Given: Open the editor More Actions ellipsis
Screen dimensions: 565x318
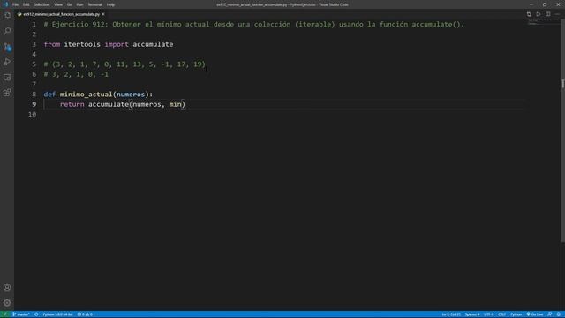Looking at the screenshot, I should click(x=557, y=14).
